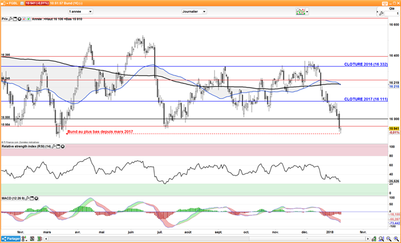Expand the dropdown arrow beside indicators icon
401x243 pixels.
point(307,11)
